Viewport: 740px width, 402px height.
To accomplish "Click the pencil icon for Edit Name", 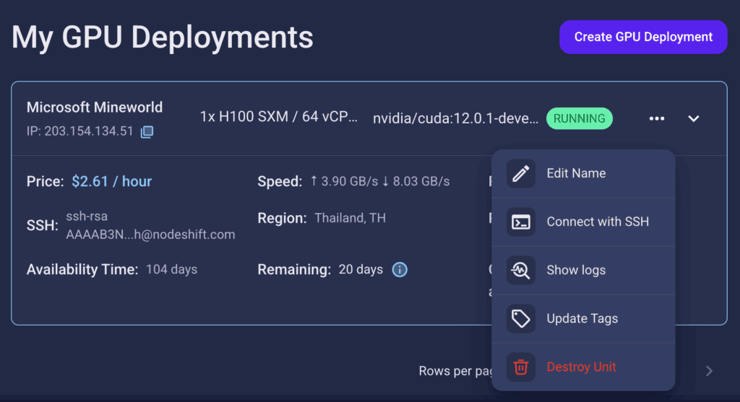I will (x=520, y=173).
